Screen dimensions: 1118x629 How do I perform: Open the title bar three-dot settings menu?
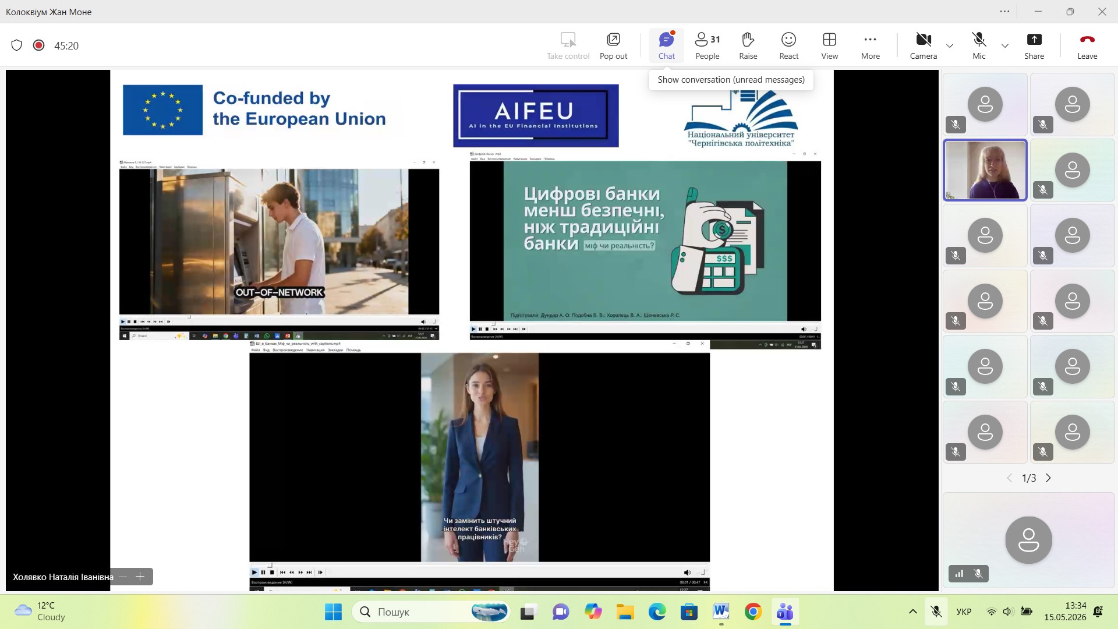pyautogui.click(x=1005, y=12)
